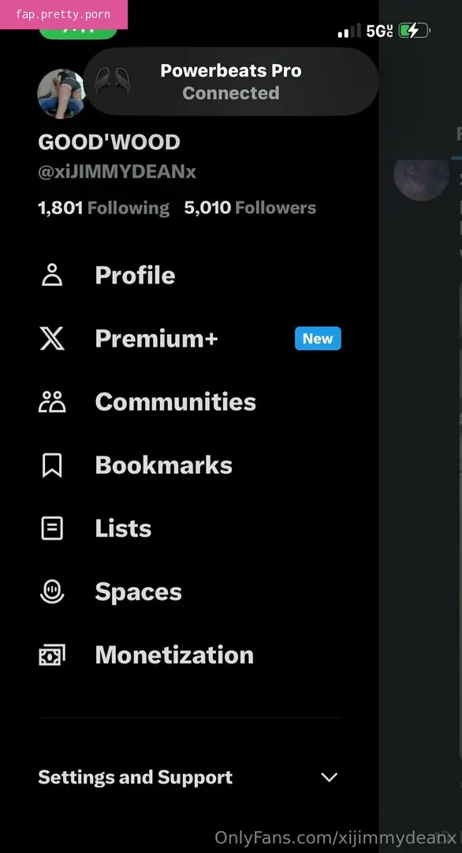Screen dimensions: 462x853
Task: Tap the X logo beside Premium+
Action: (x=52, y=338)
